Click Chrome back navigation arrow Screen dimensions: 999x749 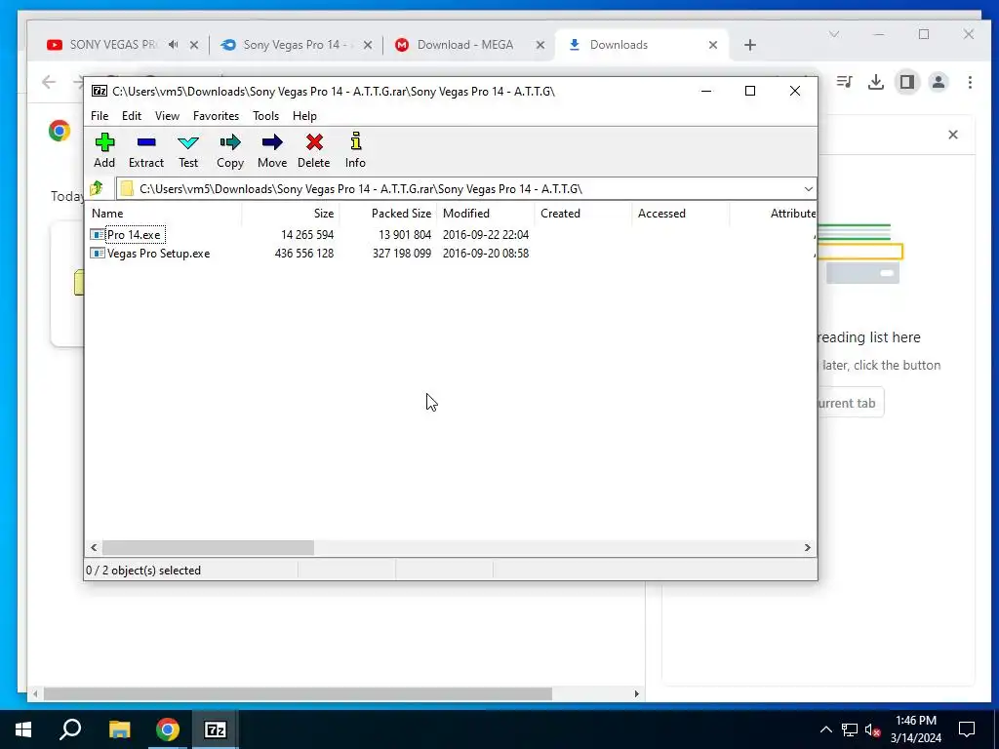point(49,82)
